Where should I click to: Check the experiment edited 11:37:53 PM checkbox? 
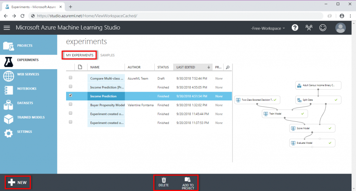coord(70,122)
